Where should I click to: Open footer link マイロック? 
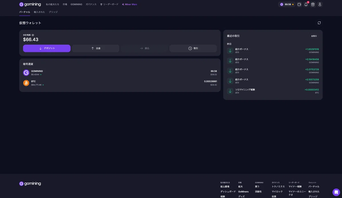click(x=277, y=192)
